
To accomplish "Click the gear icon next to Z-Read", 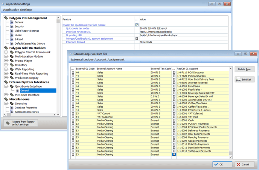I will point(12,39).
